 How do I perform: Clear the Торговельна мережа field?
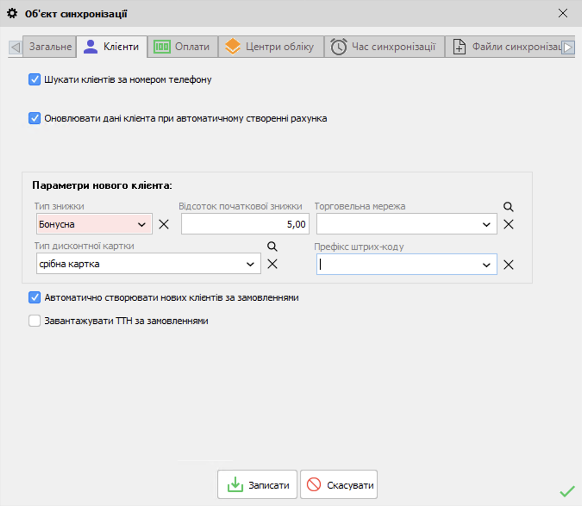508,224
